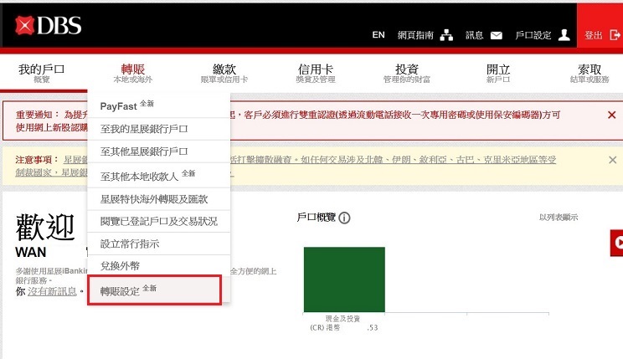Expand the 投資 navigation menu
Screen dimensions: 623x359
click(406, 73)
